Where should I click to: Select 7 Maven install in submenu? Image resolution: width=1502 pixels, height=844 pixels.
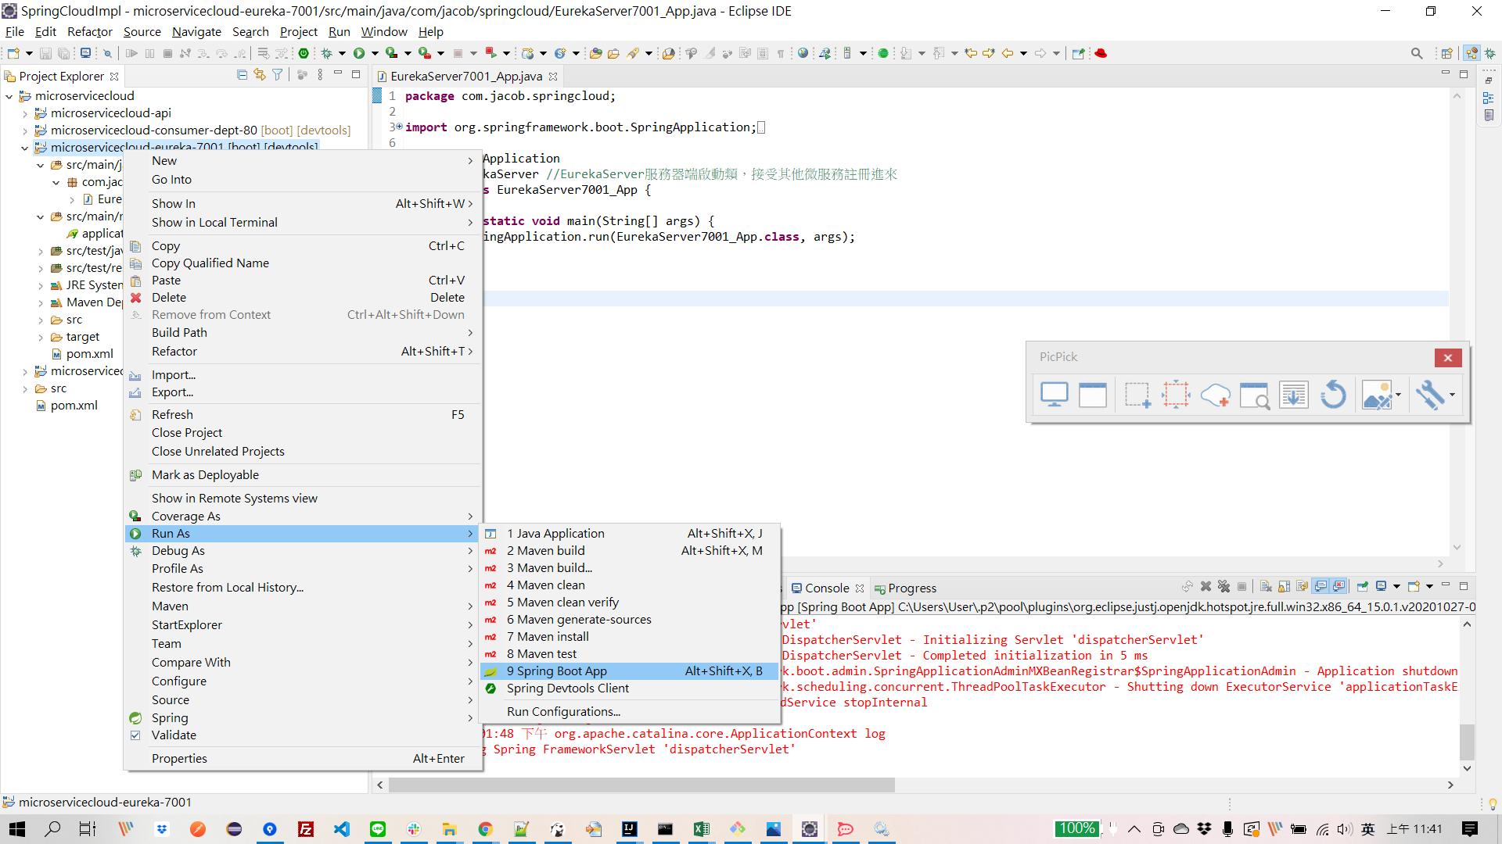tap(629, 636)
